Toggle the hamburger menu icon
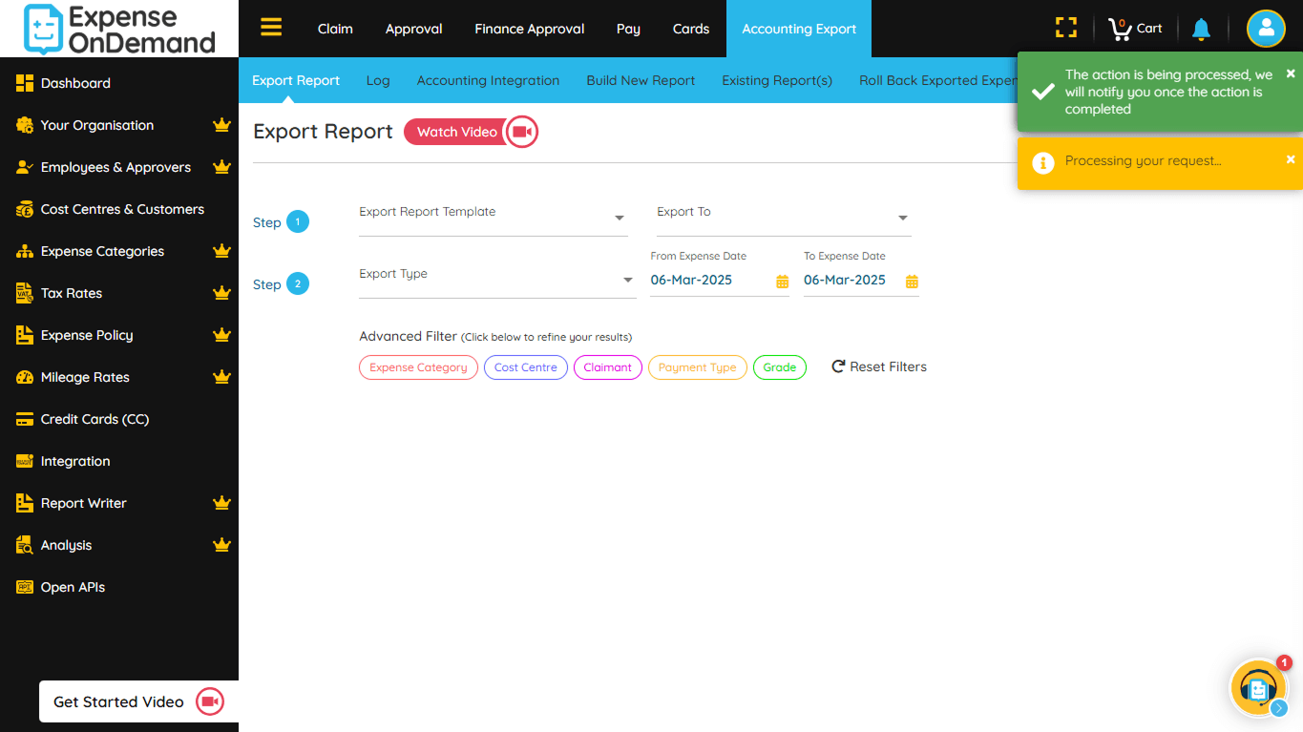Screen dimensions: 1303x732 click(271, 28)
